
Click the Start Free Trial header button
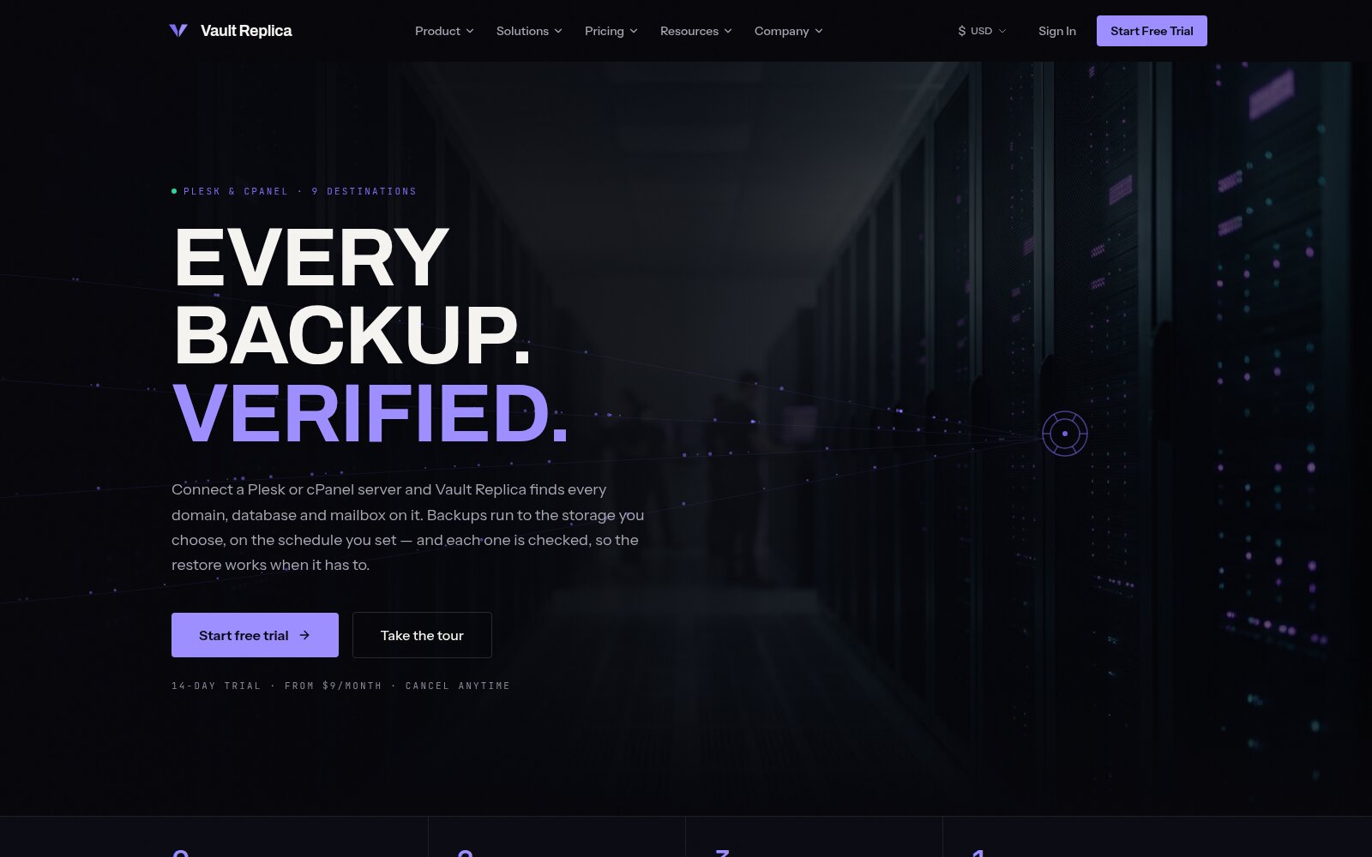[1152, 31]
